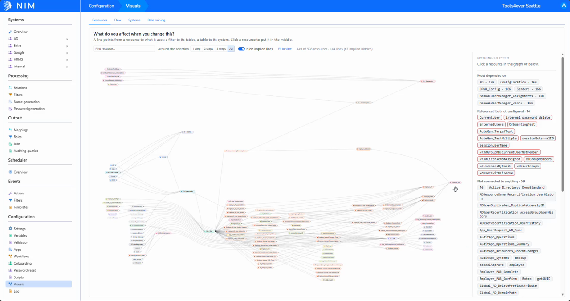Image resolution: width=570 pixels, height=301 pixels.
Task: Click the Find resource search field
Action: 124,49
